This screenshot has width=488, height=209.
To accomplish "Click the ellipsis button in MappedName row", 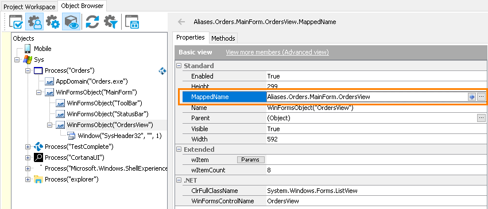I will click(x=481, y=97).
